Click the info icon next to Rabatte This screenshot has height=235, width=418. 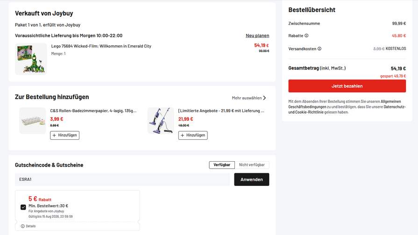coord(306,36)
